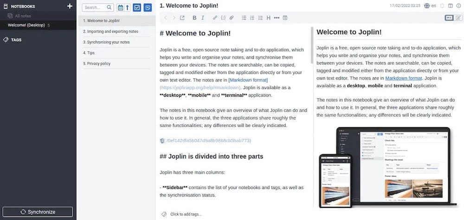Click the '17/02/2022 02:25' timestamp
464x220 pixels.
pyautogui.click(x=405, y=6)
